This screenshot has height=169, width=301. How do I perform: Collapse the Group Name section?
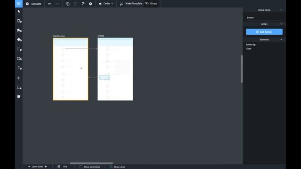click(281, 10)
